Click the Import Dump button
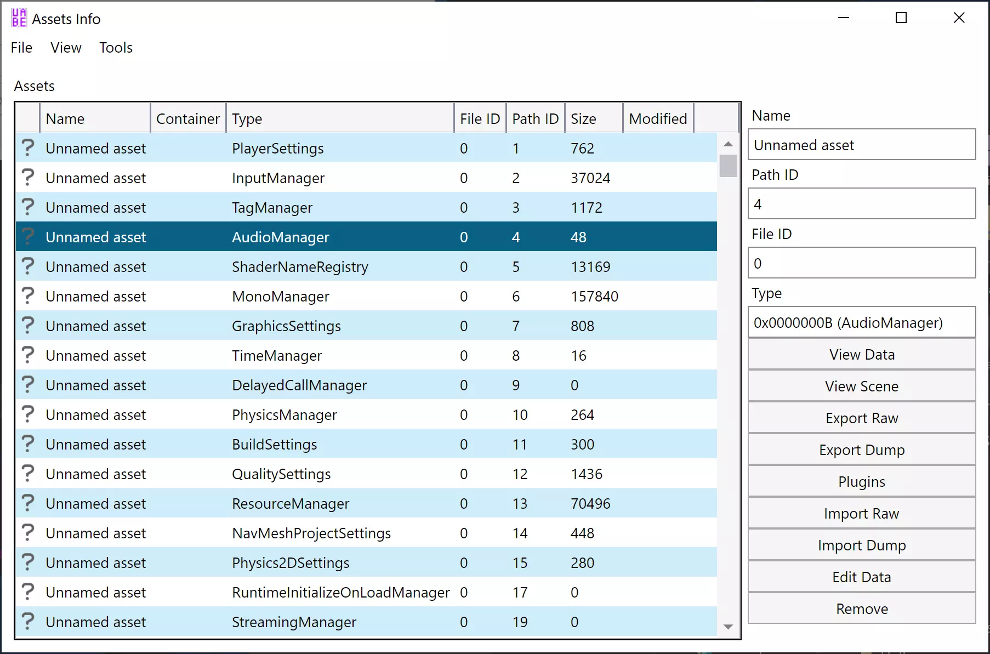This screenshot has height=654, width=990. click(x=862, y=545)
